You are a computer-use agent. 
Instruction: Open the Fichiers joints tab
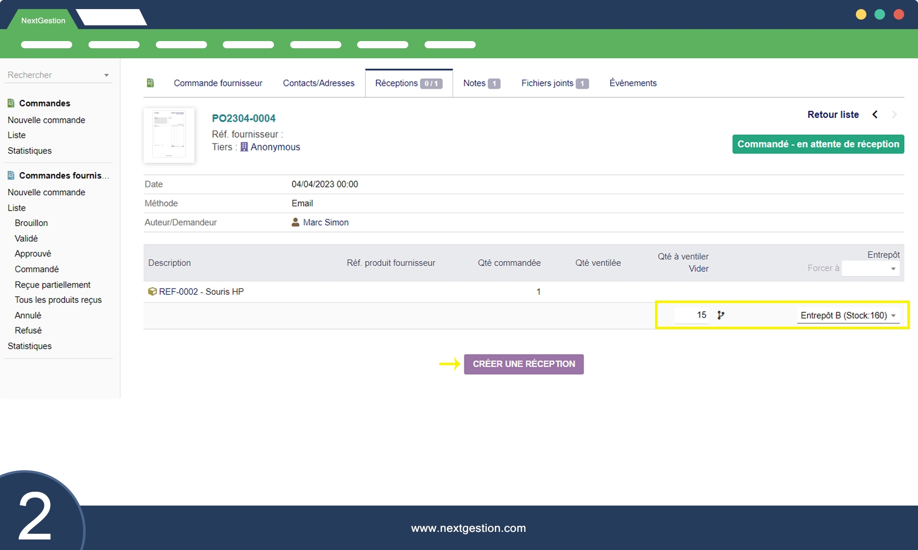click(554, 83)
